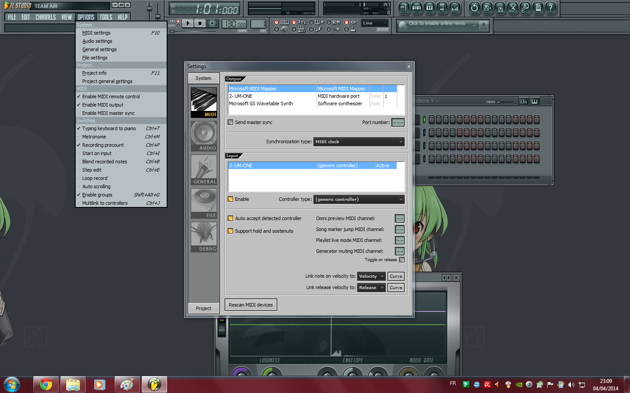Open the project info page icon
This screenshot has height=393, width=630.
coord(538,7)
